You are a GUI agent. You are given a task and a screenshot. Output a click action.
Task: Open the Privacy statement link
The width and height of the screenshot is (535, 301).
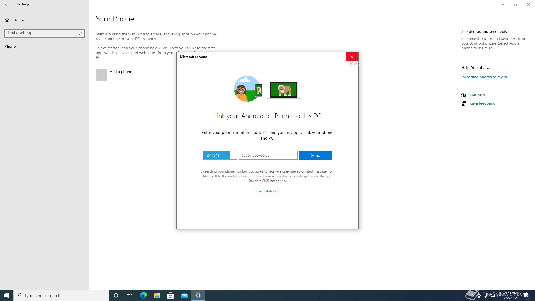(x=267, y=191)
